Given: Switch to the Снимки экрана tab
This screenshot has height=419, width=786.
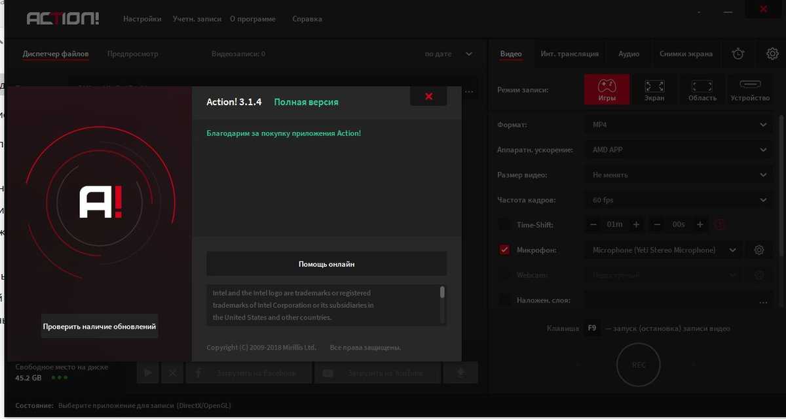Looking at the screenshot, I should point(686,54).
